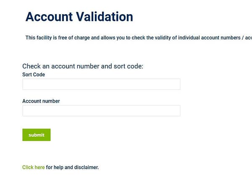The width and height of the screenshot is (252, 176).
Task: Click the words 'sort code:' in the form title
Action: 129,66
